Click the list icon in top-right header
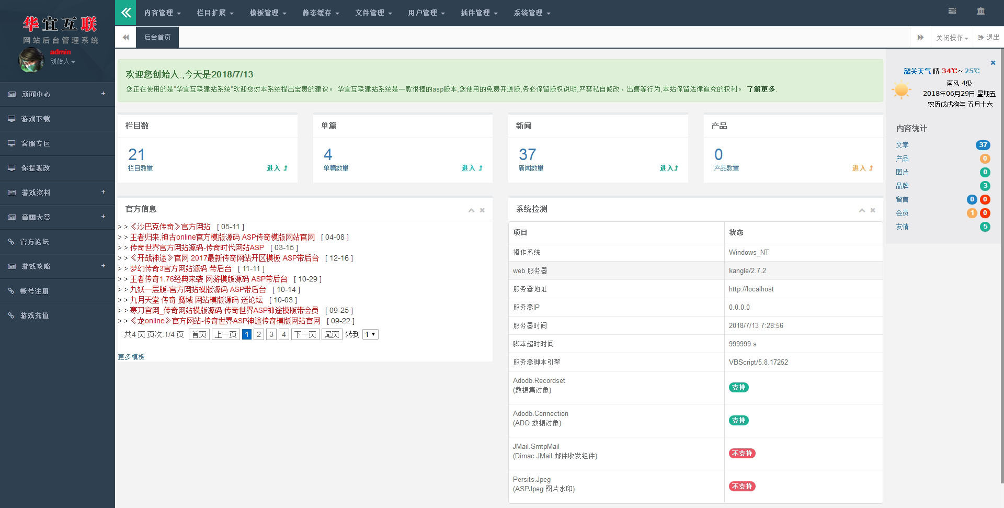 tap(952, 11)
